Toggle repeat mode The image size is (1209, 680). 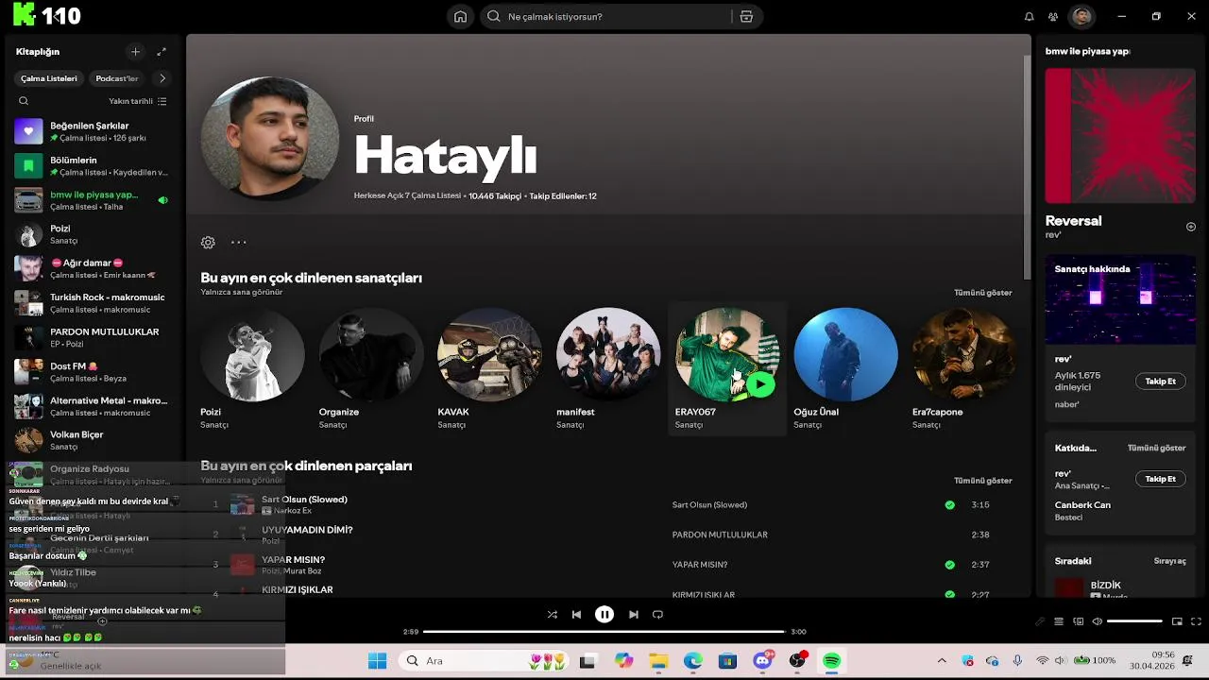(657, 614)
